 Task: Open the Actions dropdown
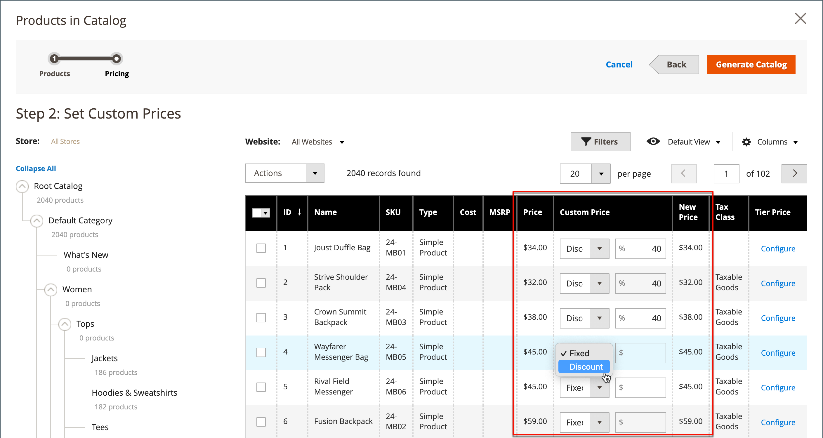pyautogui.click(x=284, y=173)
